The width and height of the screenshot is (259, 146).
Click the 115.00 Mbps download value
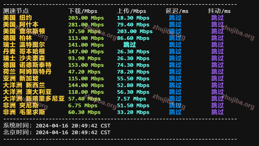86,78
